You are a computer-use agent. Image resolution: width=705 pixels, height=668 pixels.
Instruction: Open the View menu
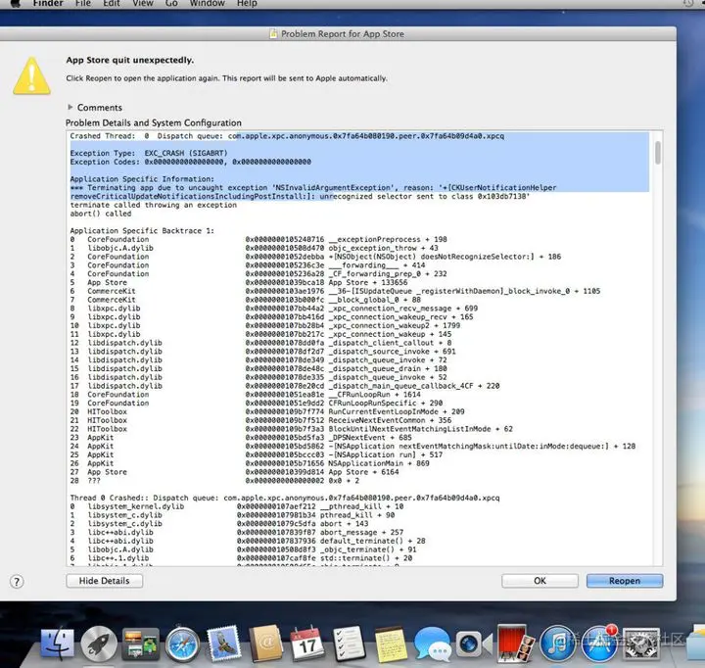(x=143, y=4)
